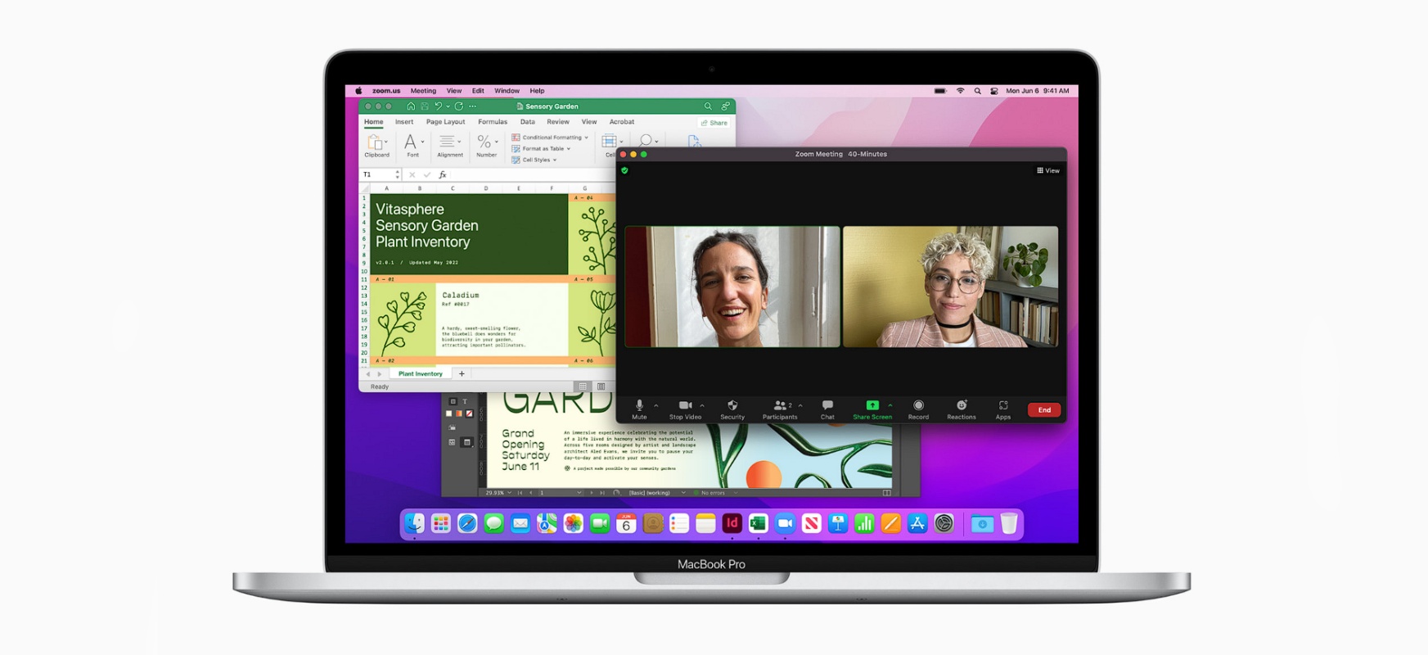1428x655 pixels.
Task: Select column D header in Excel
Action: 485,188
